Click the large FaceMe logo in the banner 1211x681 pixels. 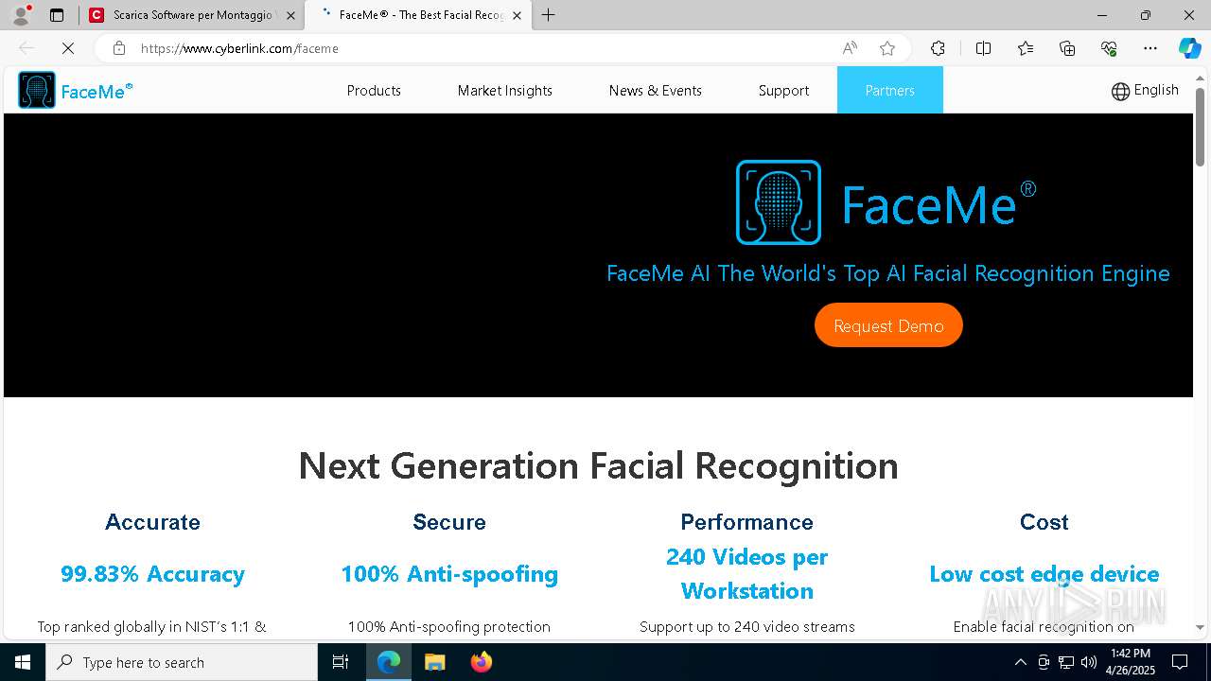pyautogui.click(x=886, y=202)
